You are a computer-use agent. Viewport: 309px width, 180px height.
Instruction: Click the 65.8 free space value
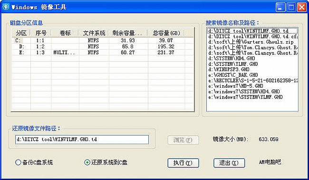128,46
